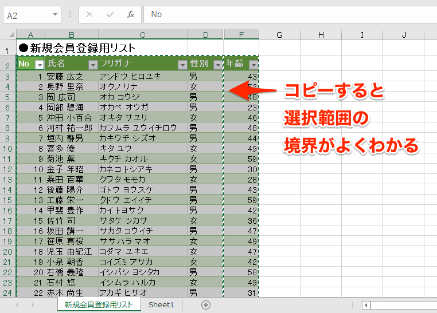Screen dimensions: 437x313
Task: Select row 10 header
Action: (8, 149)
